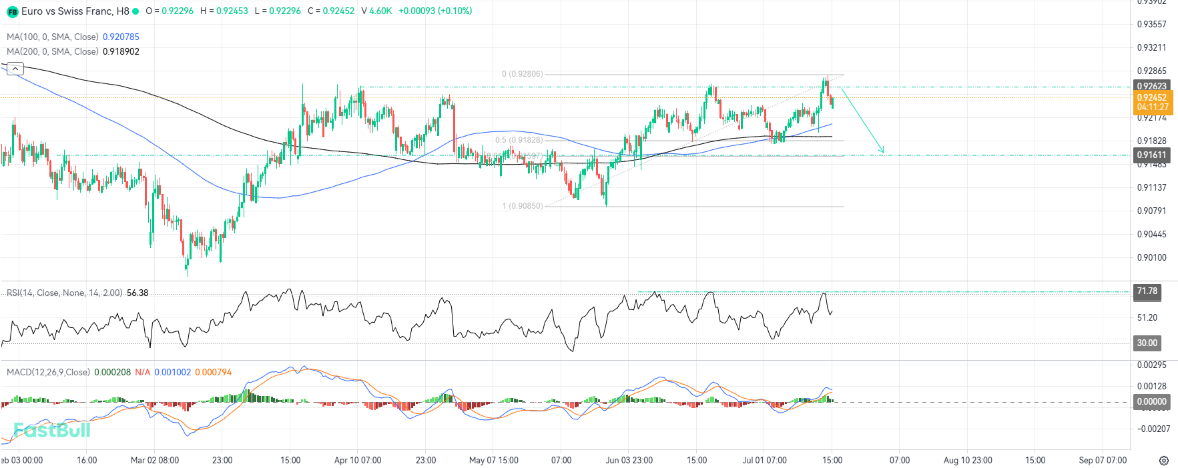Click the Jun 03 23:00 time axis label
The image size is (1178, 468).
point(629,460)
